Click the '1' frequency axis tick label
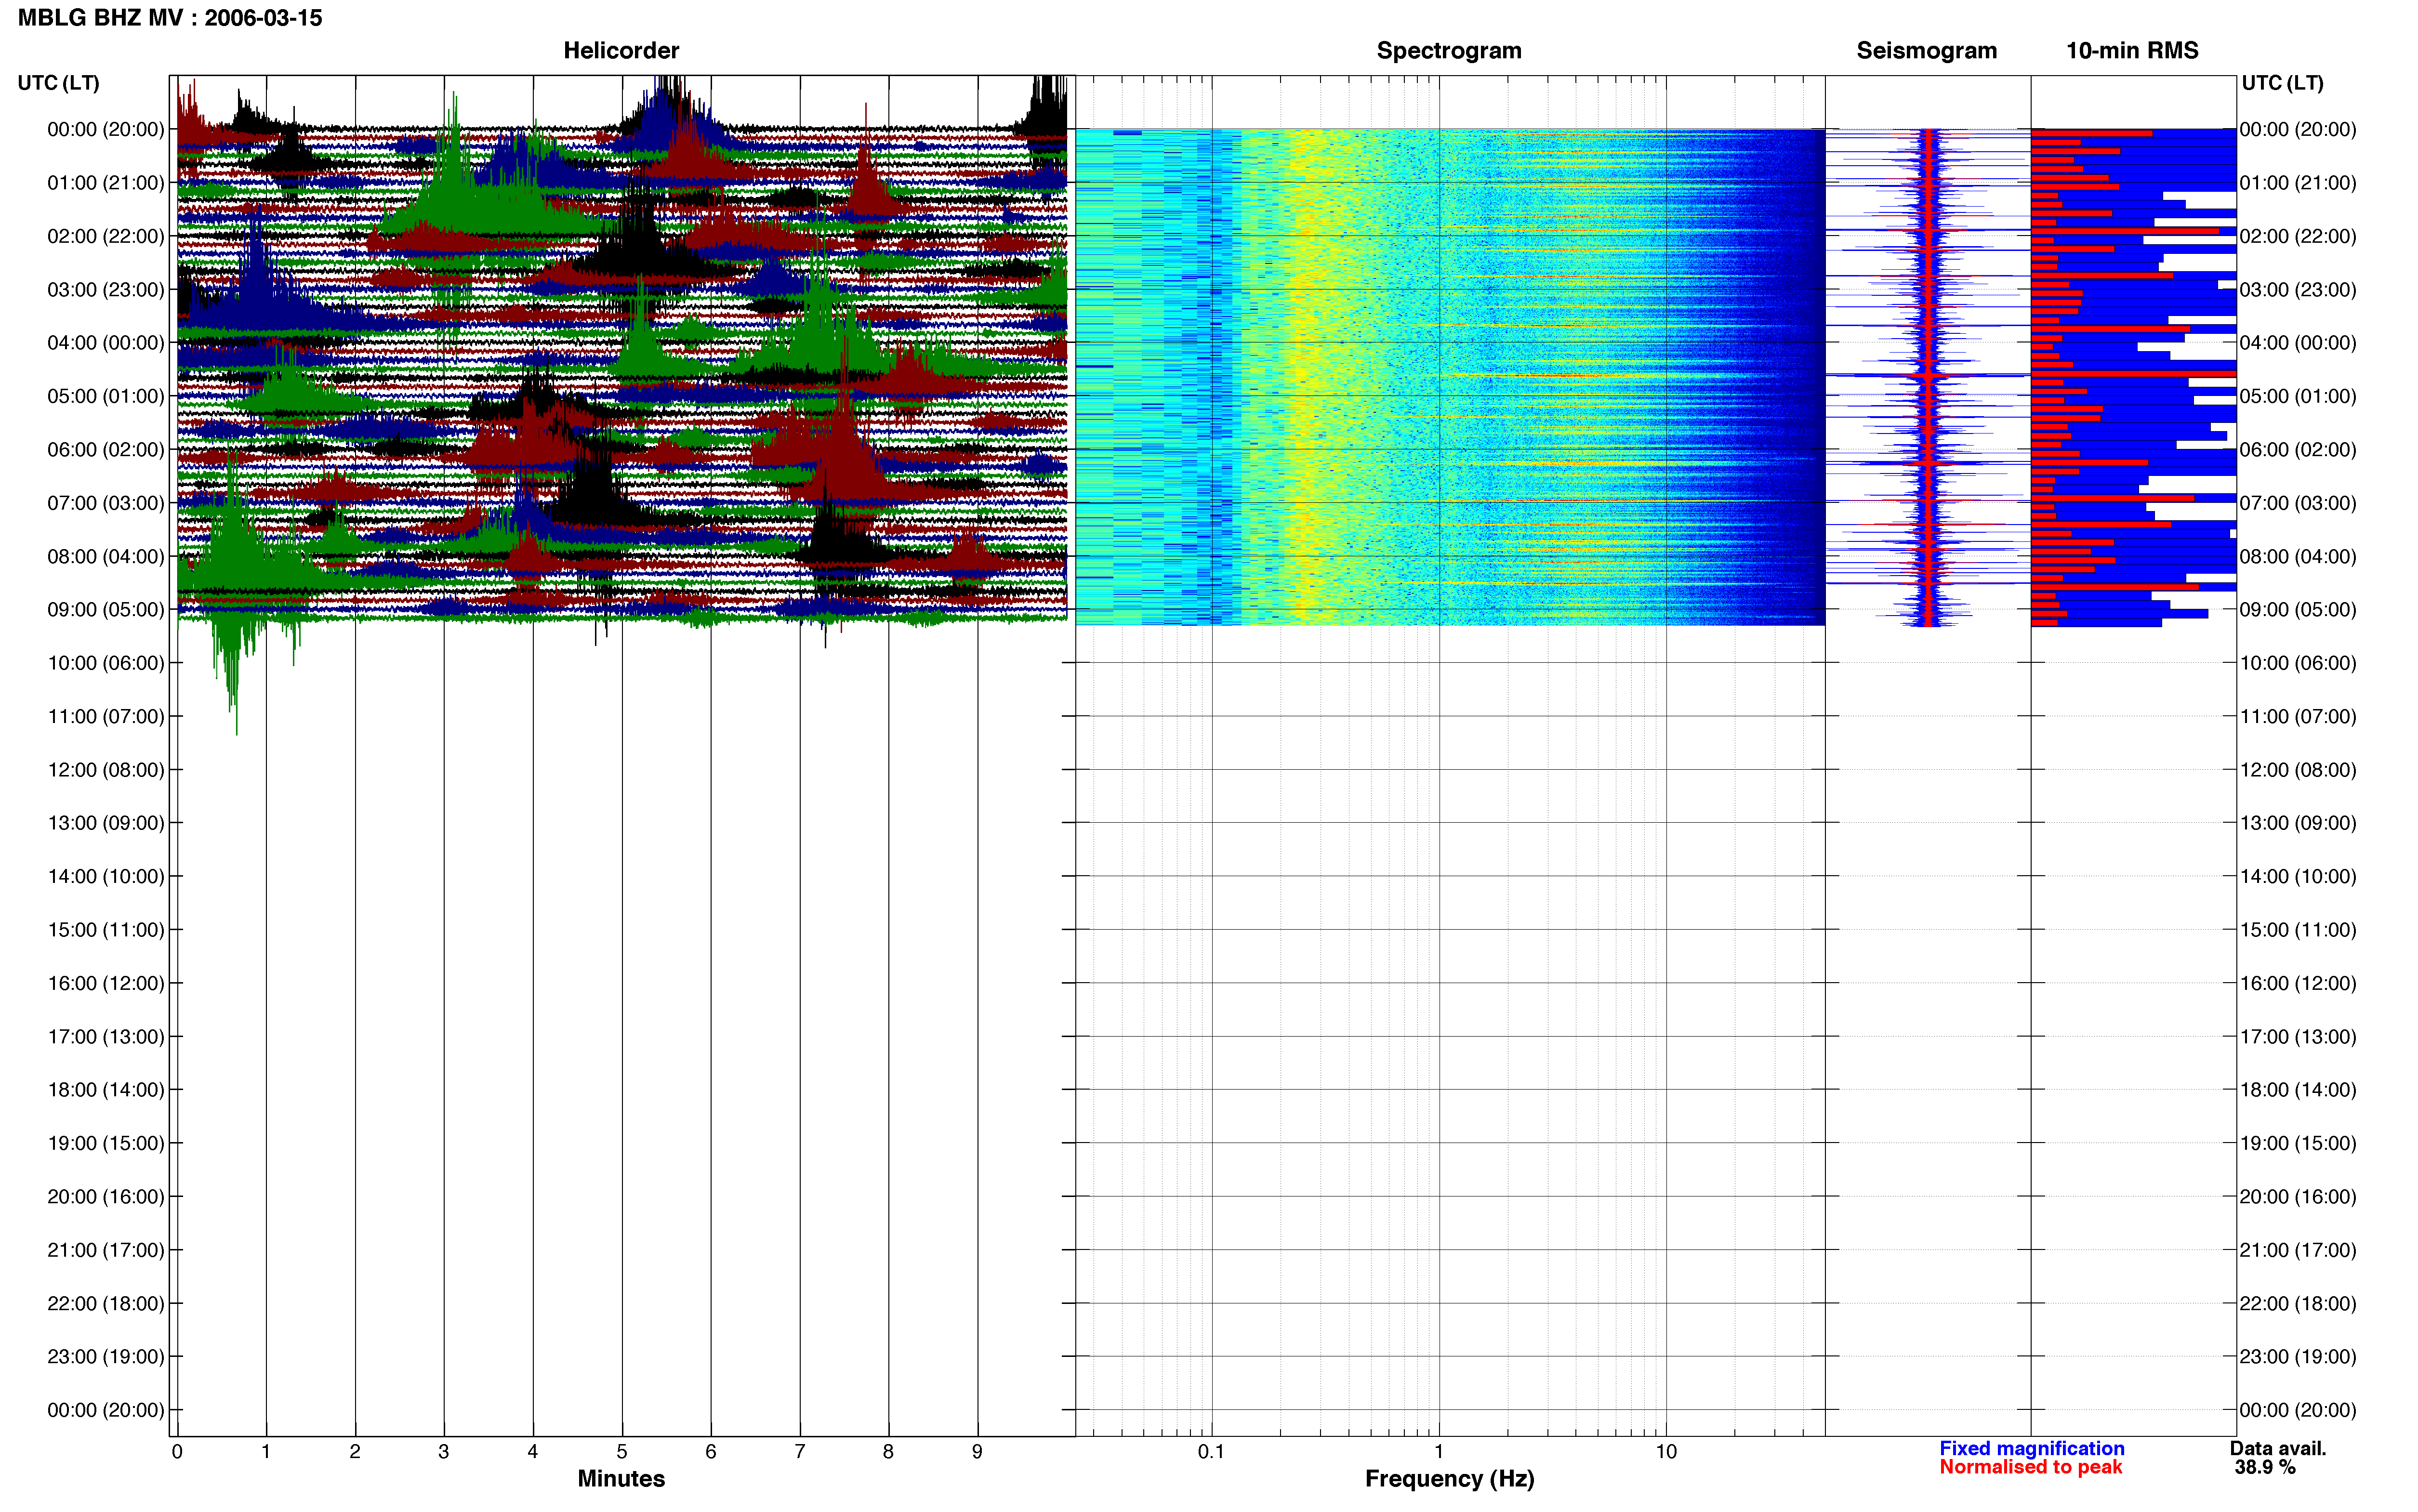This screenshot has height=1512, width=2418. (x=1439, y=1451)
